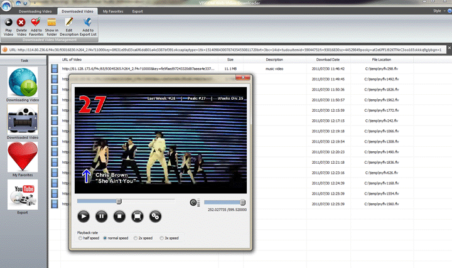This screenshot has height=268, width=452.
Task: Click the 11.1 MB size cell
Action: (230, 69)
